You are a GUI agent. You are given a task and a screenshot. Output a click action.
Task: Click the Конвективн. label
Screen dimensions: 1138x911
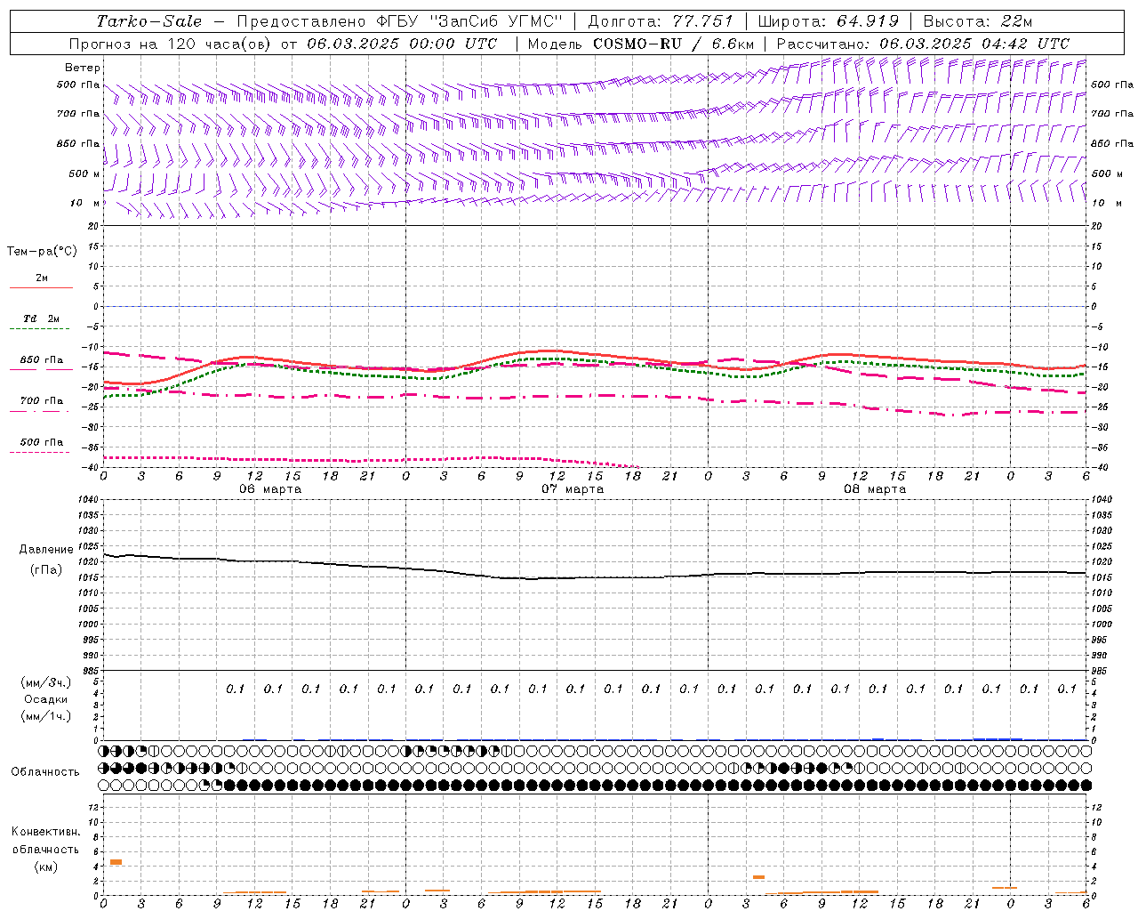click(46, 832)
